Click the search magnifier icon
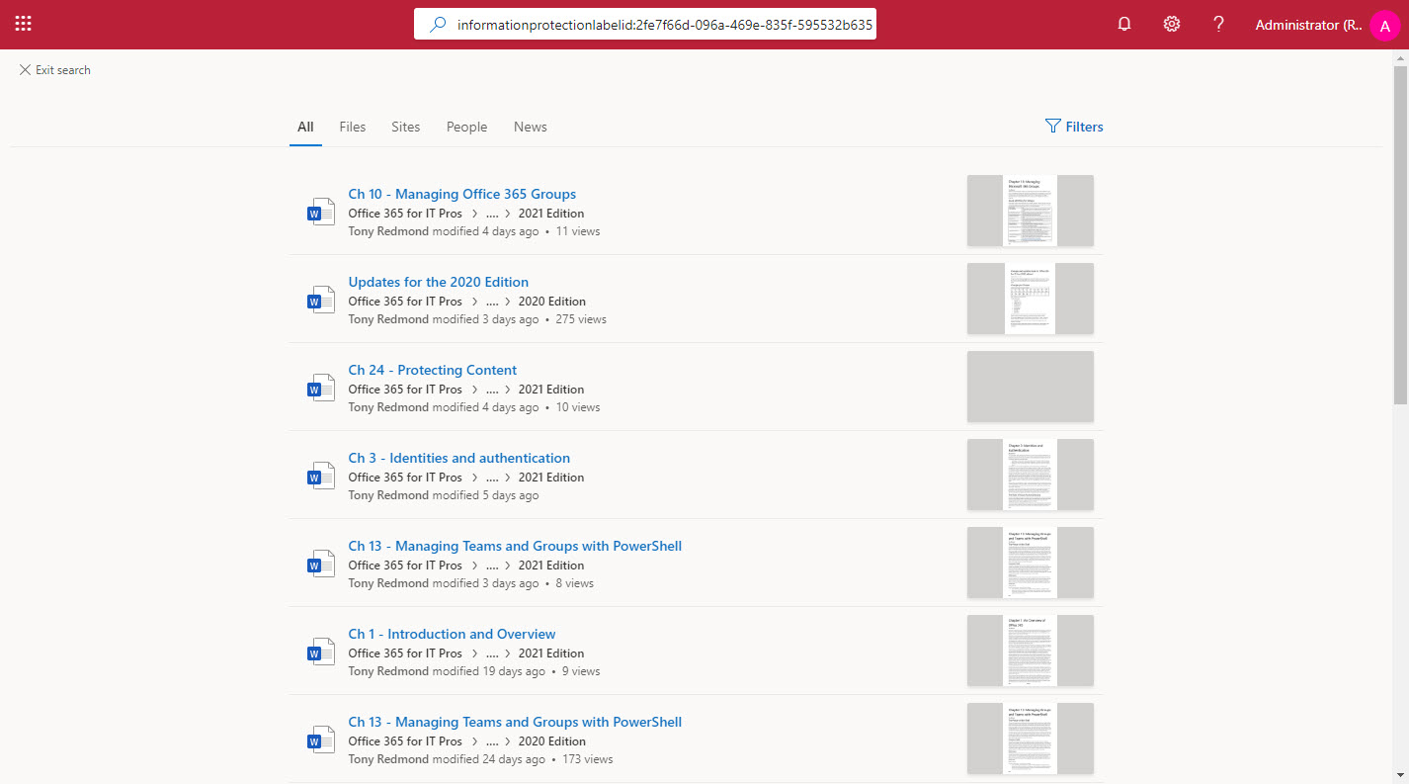The image size is (1409, 784). [x=438, y=25]
